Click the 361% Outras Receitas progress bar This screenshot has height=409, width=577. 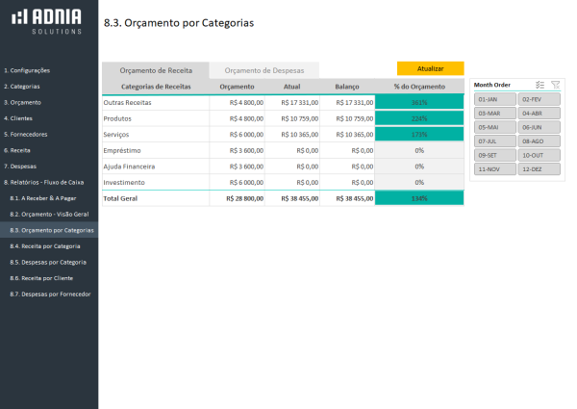pyautogui.click(x=418, y=102)
